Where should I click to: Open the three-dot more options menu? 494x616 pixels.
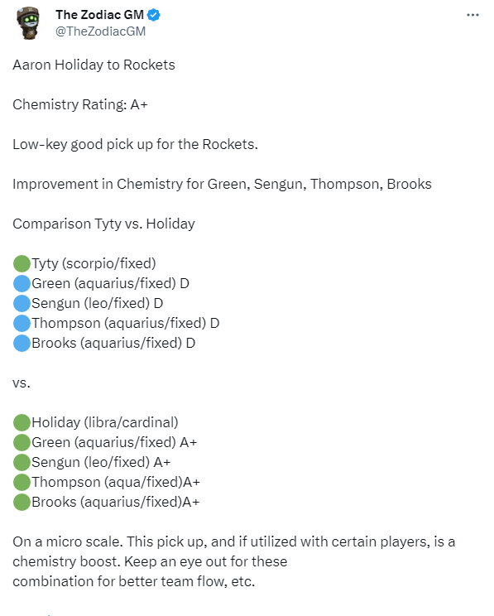472,15
